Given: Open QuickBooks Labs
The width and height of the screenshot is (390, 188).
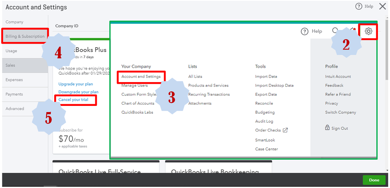Looking at the screenshot, I should point(137,112).
